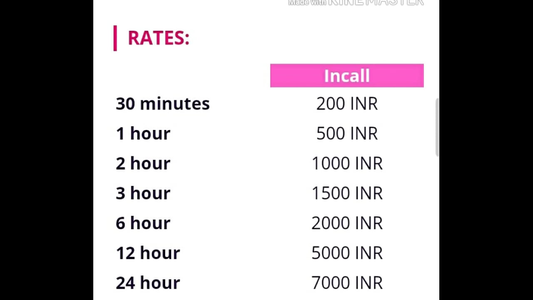Viewport: 533px width, 300px height.
Task: Click the 1500 INR price
Action: [x=347, y=193]
